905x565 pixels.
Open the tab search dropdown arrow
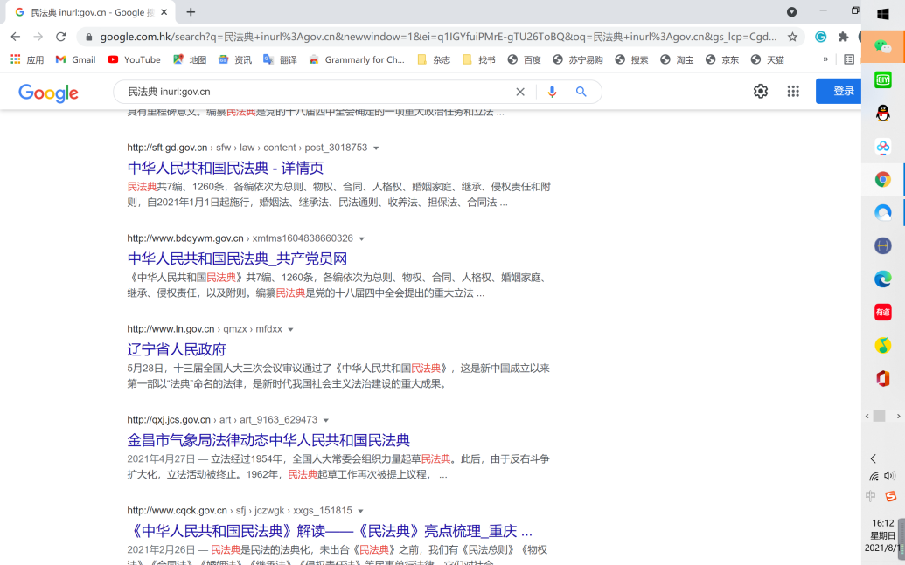click(792, 12)
